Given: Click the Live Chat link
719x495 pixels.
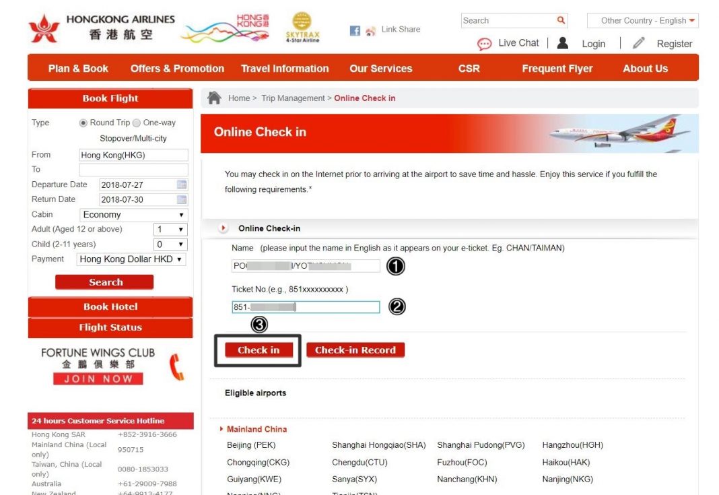Looking at the screenshot, I should pyautogui.click(x=518, y=42).
